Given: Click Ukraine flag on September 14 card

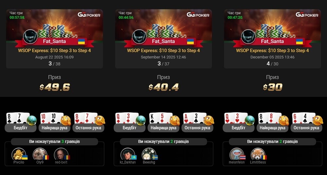Looking at the screenshot, I should tap(190, 41).
